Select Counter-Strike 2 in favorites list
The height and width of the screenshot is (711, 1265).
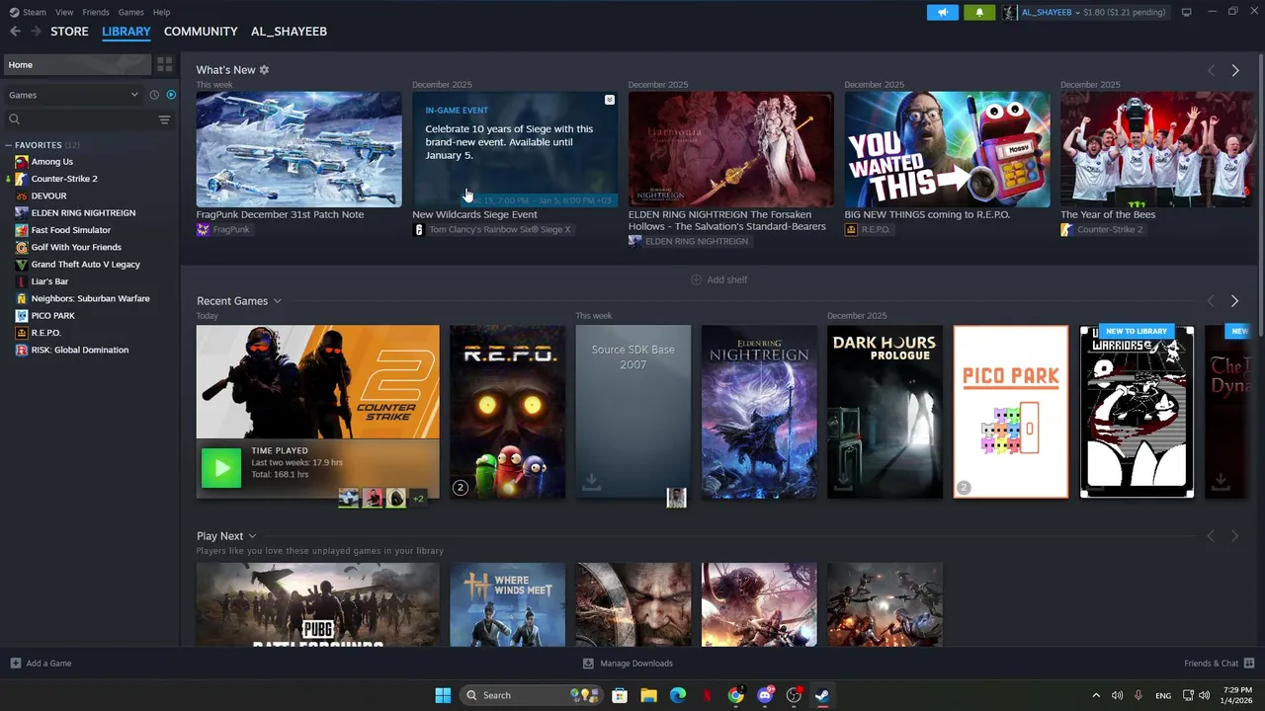tap(64, 179)
